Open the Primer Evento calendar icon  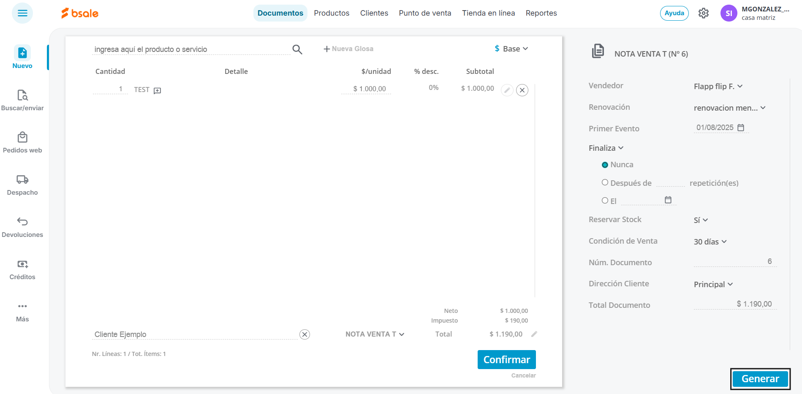(x=741, y=128)
